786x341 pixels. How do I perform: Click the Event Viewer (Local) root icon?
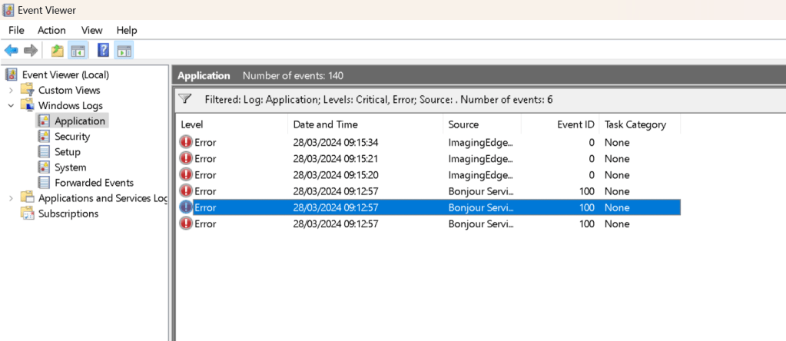pos(11,74)
